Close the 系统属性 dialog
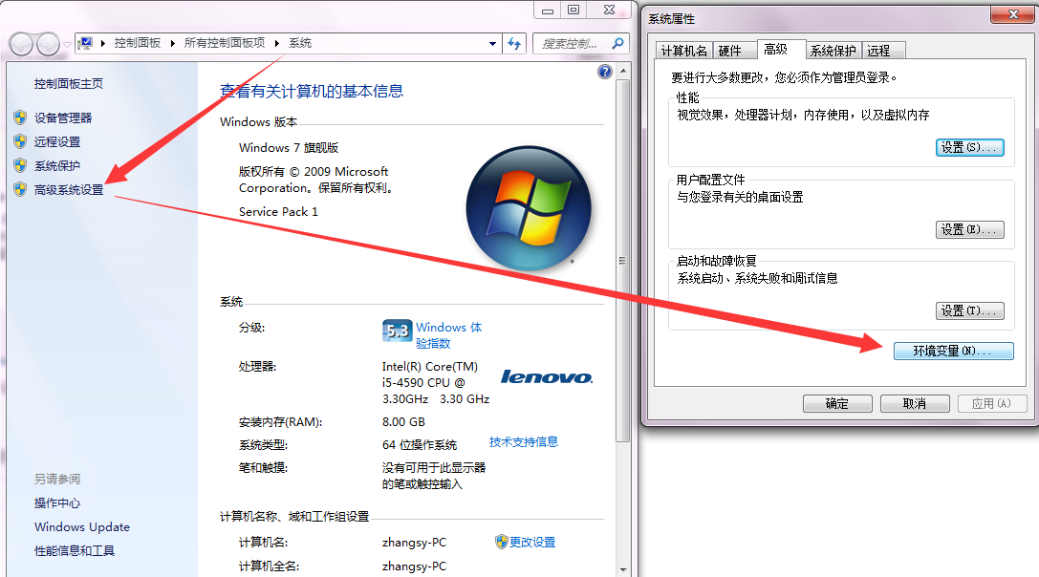 point(1012,14)
